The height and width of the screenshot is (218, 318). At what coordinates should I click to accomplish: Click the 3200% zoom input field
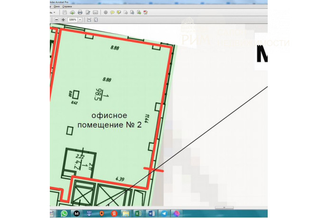pos(72,20)
